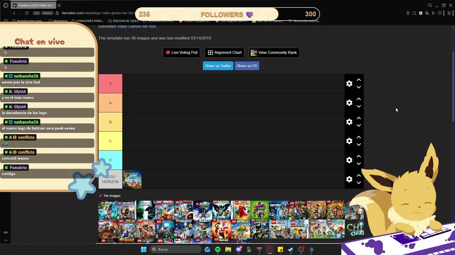Open Outlook mail from the taskbar
The height and width of the screenshot is (255, 455).
coord(207,249)
